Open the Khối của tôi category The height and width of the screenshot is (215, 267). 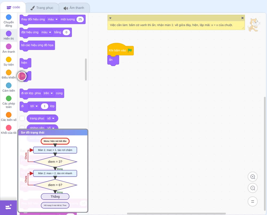[x=9, y=129]
